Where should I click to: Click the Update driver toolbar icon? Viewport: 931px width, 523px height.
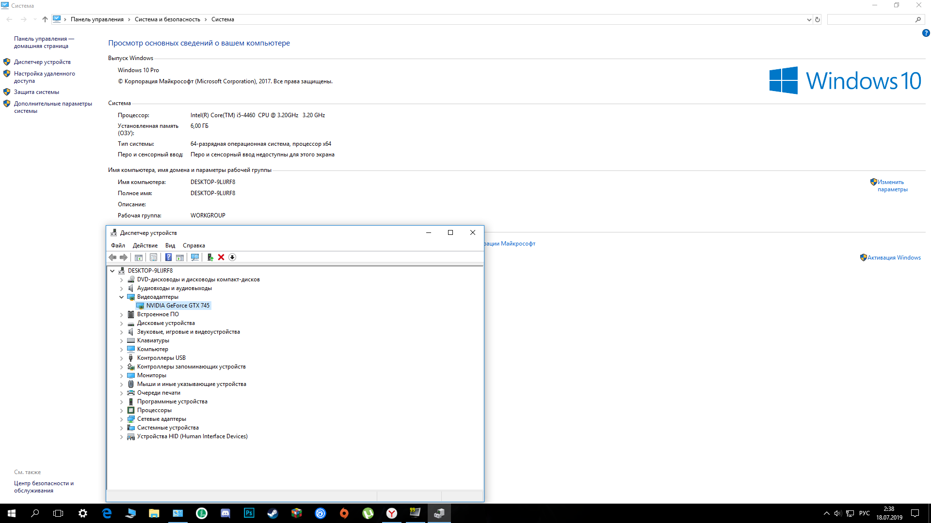210,257
